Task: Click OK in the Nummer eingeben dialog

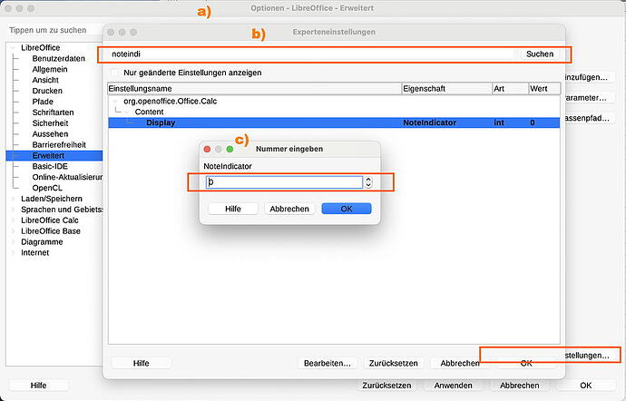Action: tap(347, 209)
